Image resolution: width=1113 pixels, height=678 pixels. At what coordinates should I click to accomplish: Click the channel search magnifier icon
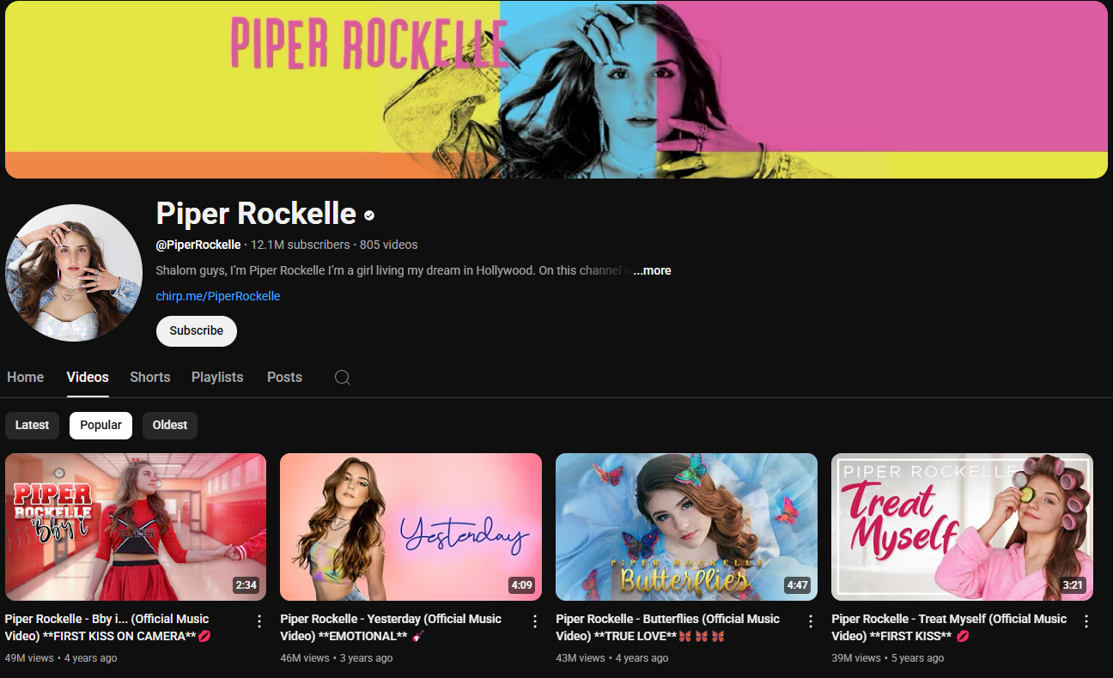[x=342, y=378]
